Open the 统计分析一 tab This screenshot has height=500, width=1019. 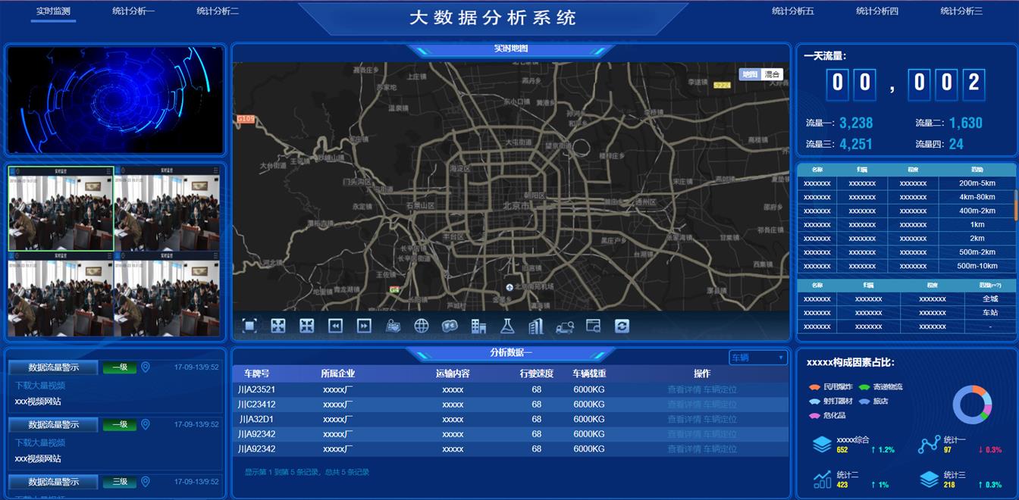133,11
